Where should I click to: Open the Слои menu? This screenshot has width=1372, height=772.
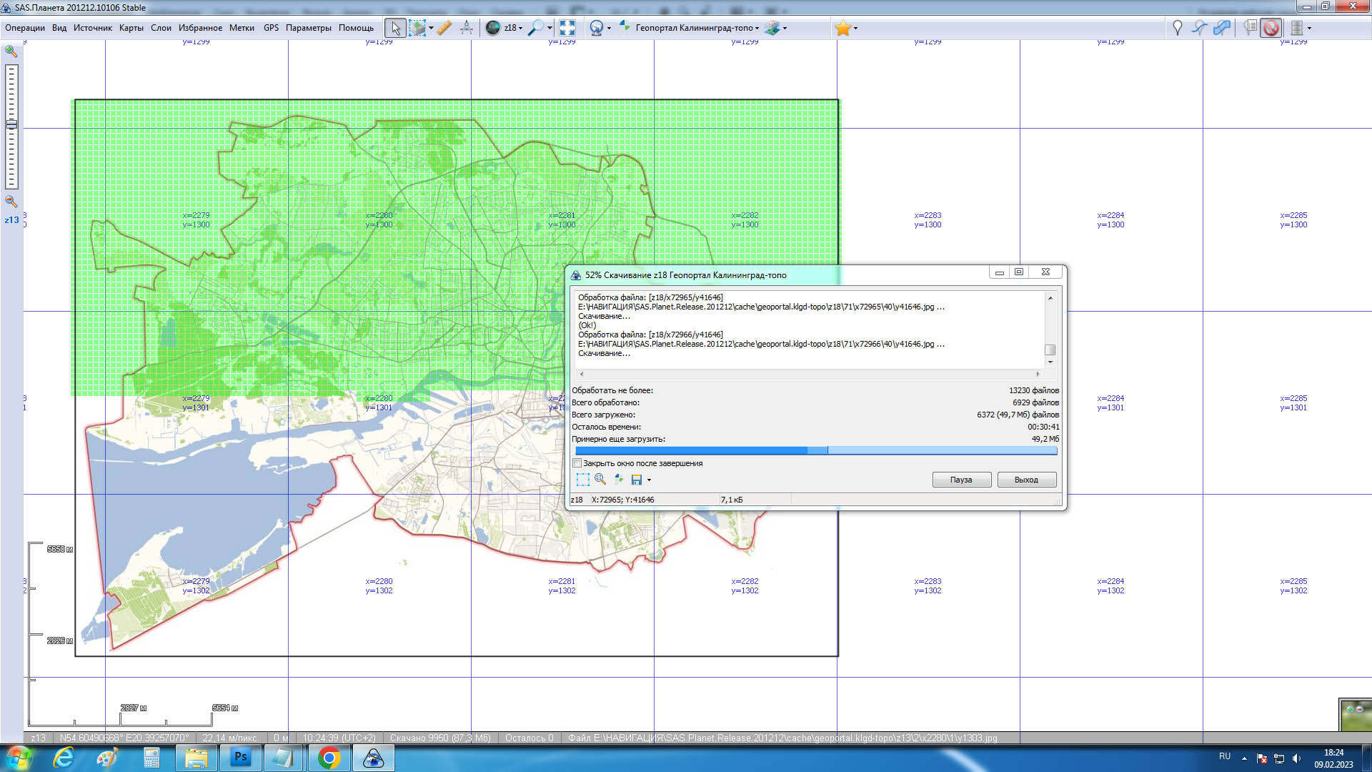coord(161,28)
